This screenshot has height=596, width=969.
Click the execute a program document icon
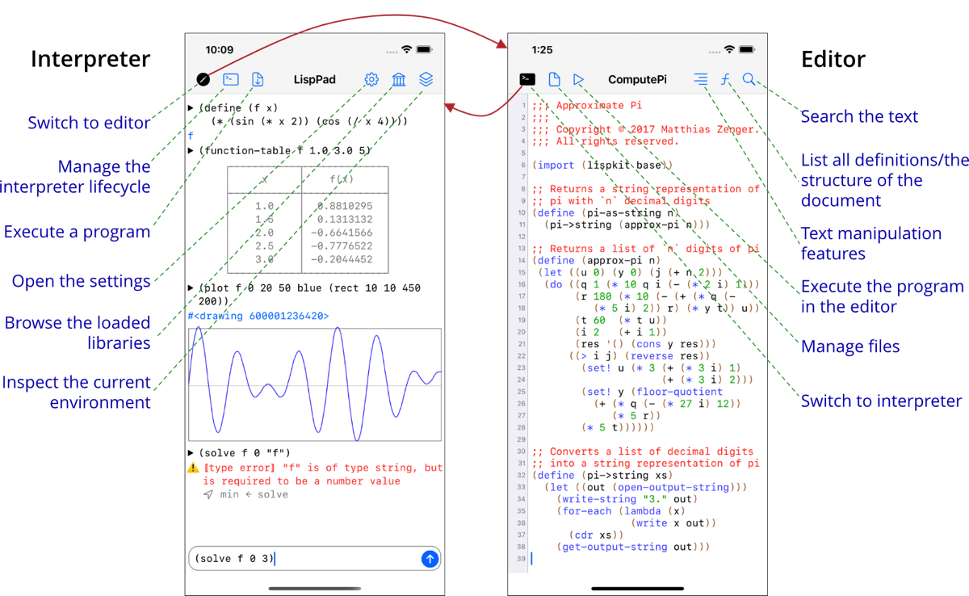(258, 79)
